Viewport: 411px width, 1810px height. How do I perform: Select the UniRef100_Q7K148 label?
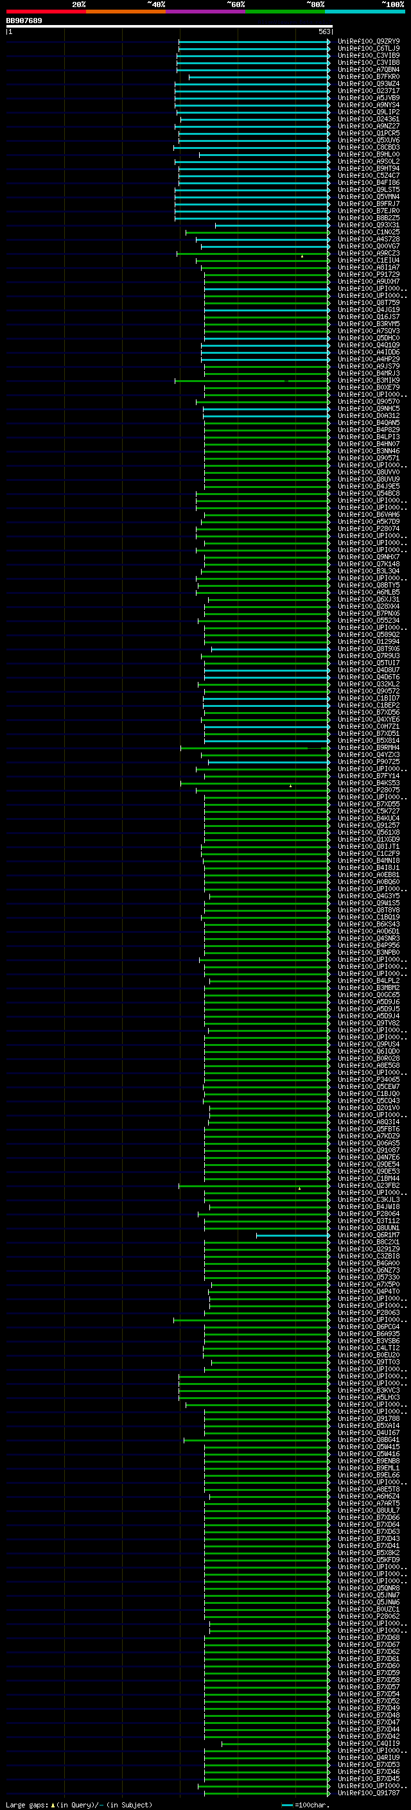[368, 564]
